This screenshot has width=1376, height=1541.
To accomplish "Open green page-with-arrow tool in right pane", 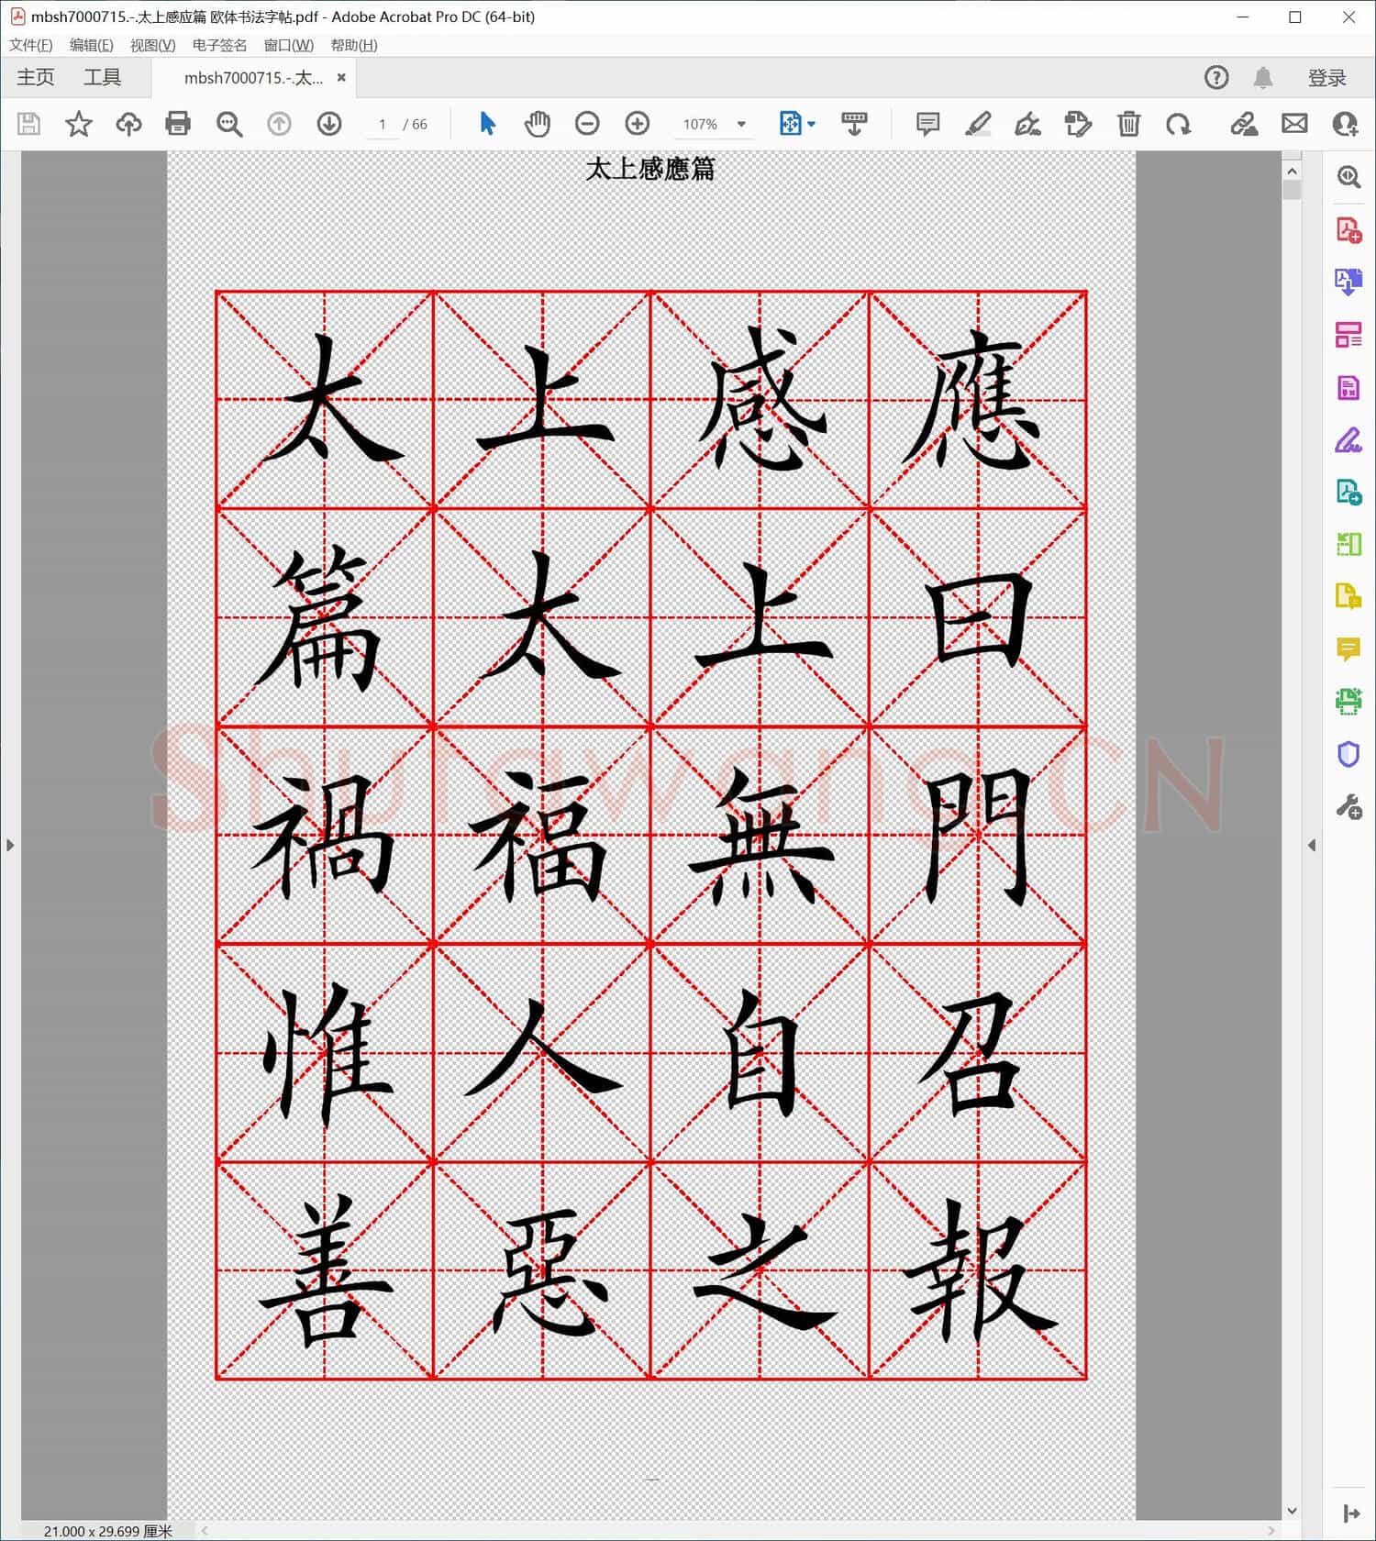I will [1348, 493].
